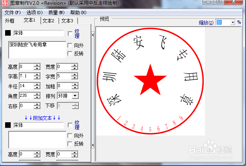246x166 pixels.
Task: Enable the top 向外 checkbox
Action: point(70,45)
